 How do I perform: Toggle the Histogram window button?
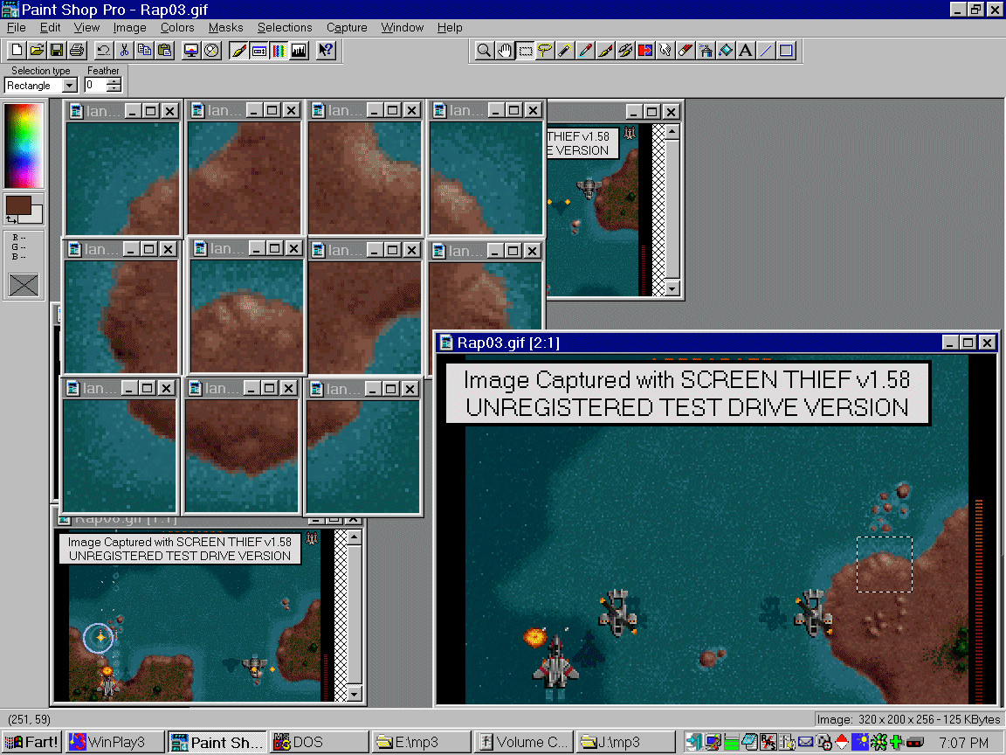[x=299, y=50]
